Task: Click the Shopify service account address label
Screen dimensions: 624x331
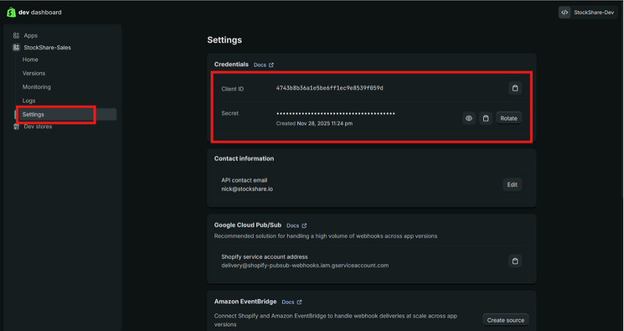Action: pos(264,257)
